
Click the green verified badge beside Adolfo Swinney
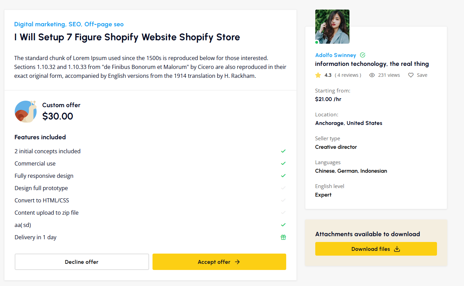pyautogui.click(x=362, y=55)
